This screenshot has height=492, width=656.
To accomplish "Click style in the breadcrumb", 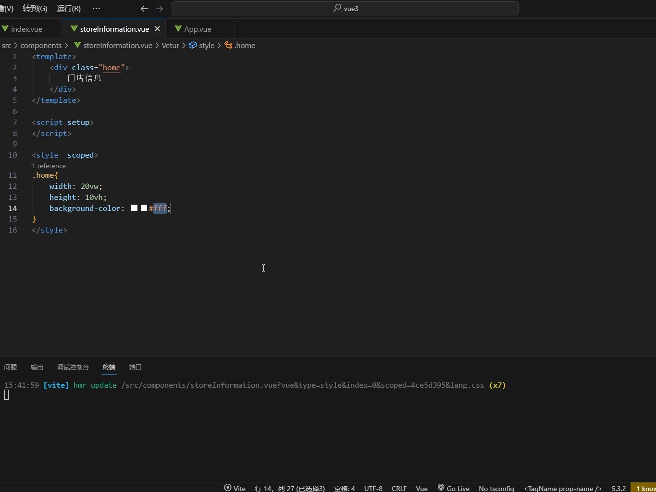I will pos(207,45).
